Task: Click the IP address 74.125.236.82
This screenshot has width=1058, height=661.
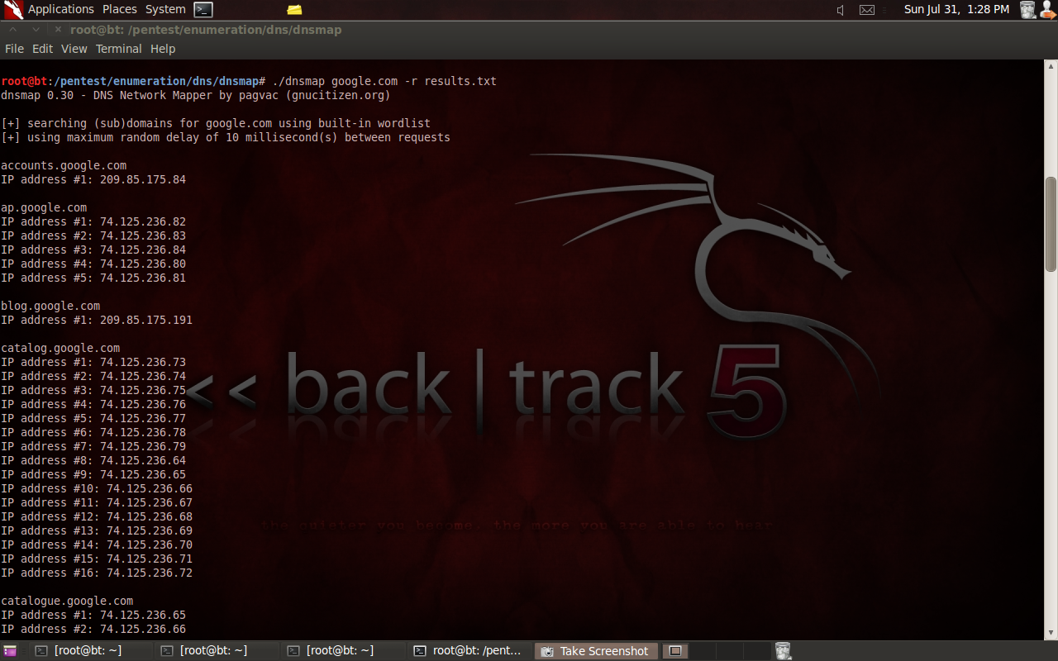Action: (x=143, y=221)
